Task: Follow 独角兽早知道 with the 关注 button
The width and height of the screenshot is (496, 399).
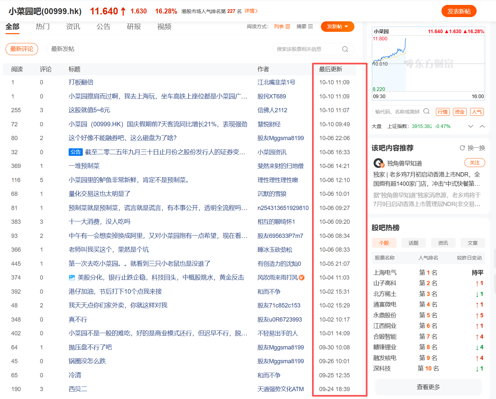Action: point(475,163)
